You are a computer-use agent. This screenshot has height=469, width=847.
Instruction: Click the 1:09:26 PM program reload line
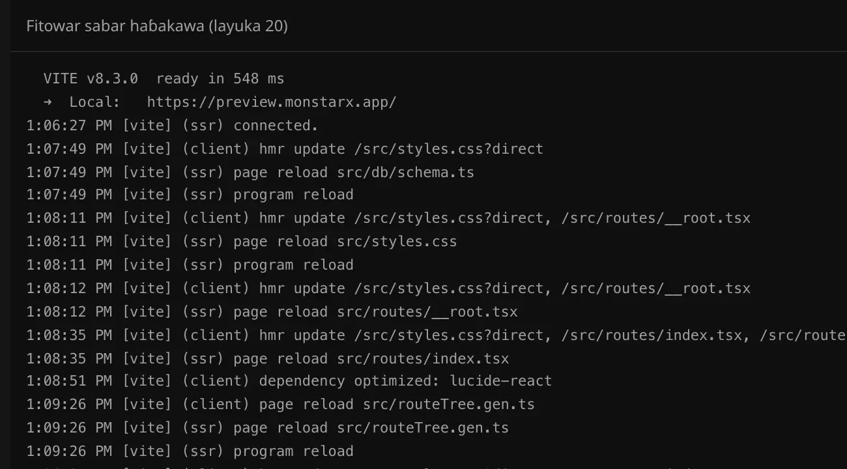(x=190, y=451)
